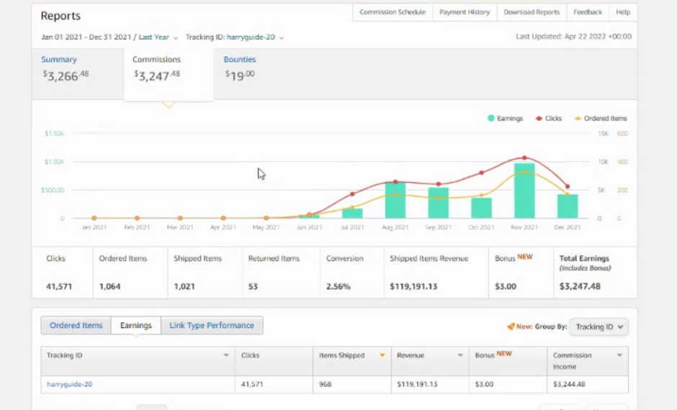
Task: Click the Sep 2021 earnings bar
Action: [x=438, y=203]
